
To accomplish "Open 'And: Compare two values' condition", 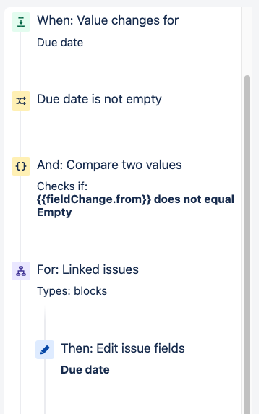I will pos(109,165).
